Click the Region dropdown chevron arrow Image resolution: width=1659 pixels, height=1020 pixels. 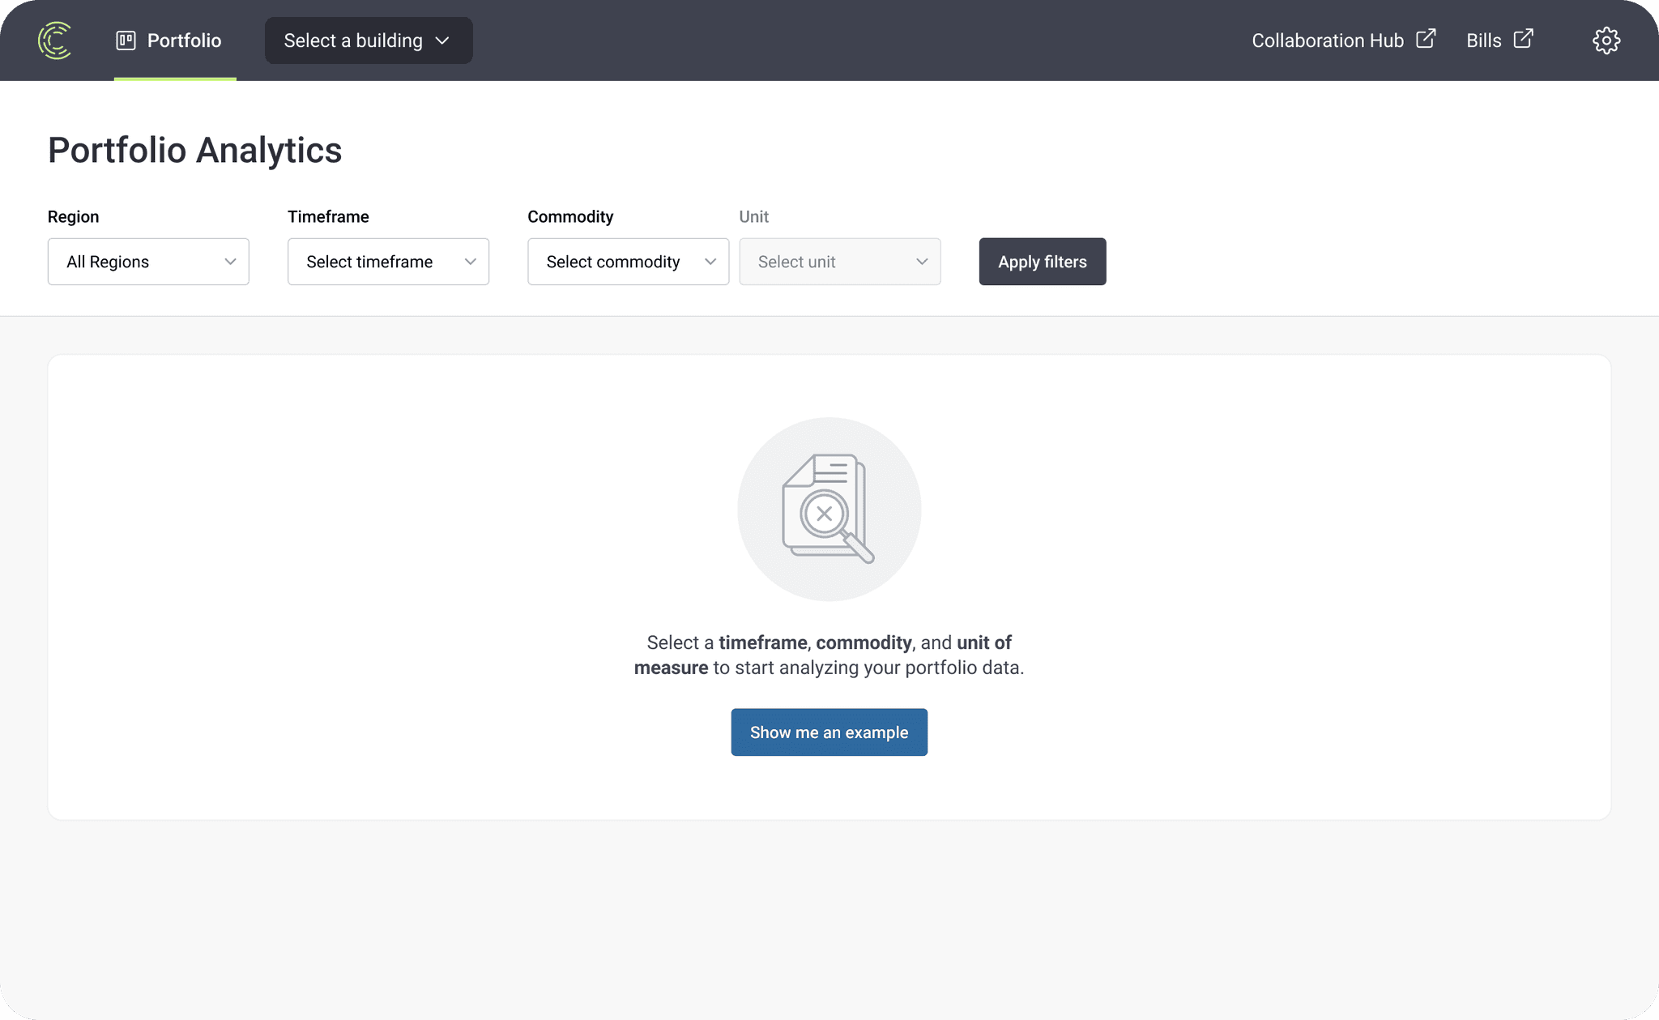tap(230, 262)
